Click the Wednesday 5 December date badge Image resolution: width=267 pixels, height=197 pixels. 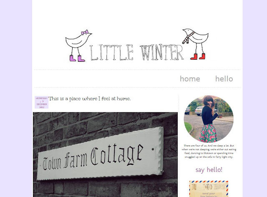(x=42, y=102)
